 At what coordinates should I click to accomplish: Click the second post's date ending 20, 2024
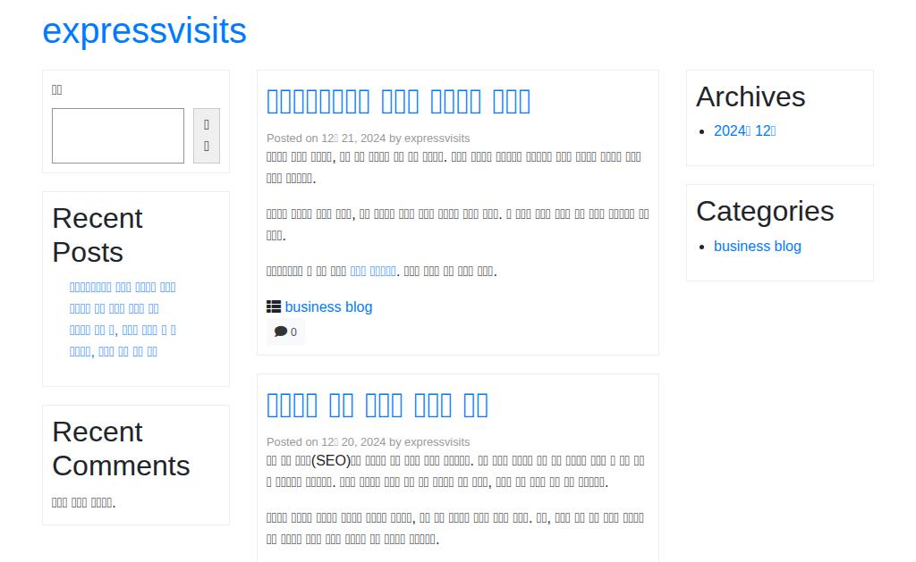353,441
